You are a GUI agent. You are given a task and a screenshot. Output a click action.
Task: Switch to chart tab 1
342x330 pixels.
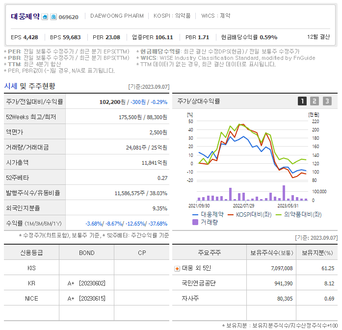click(x=302, y=101)
